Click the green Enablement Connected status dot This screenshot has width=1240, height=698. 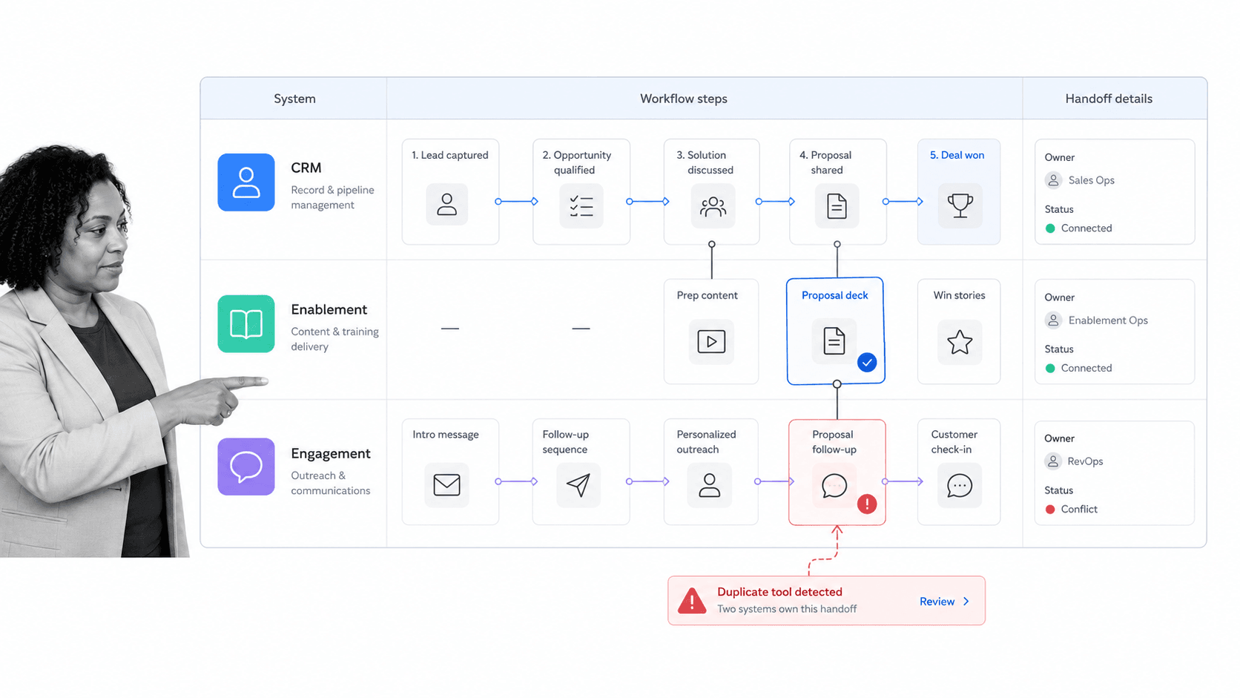1050,369
